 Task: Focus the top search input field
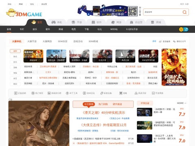coord(162,12)
